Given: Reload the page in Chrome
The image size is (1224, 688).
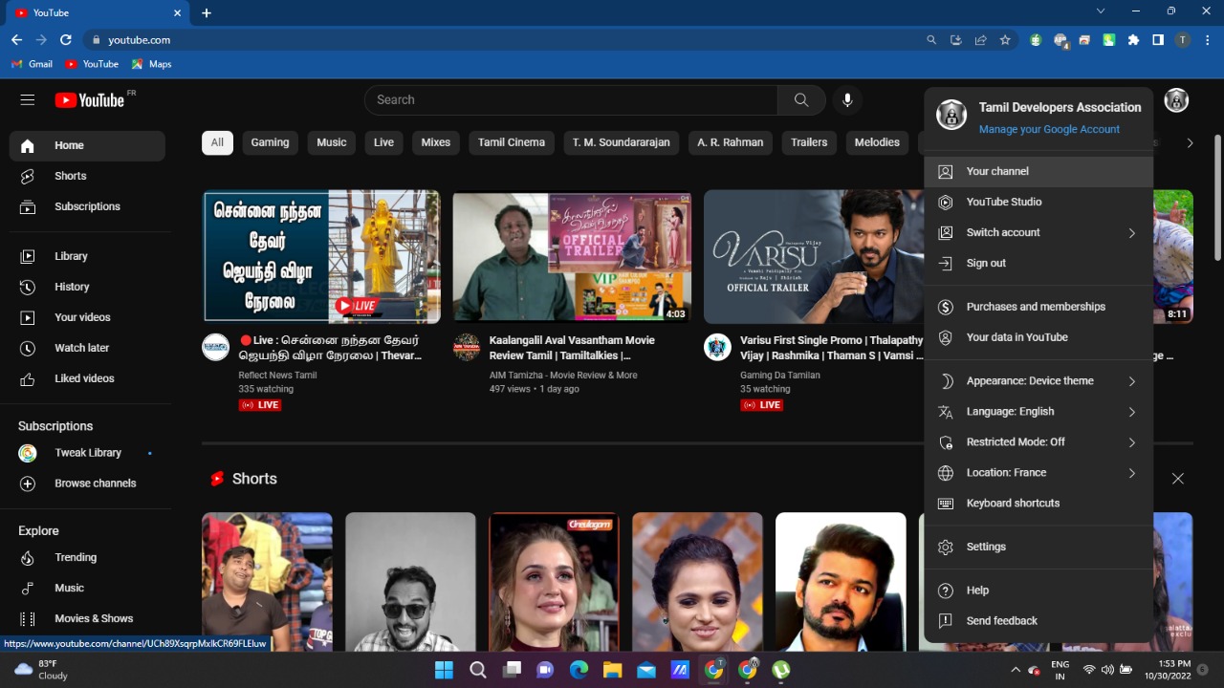Looking at the screenshot, I should point(66,40).
